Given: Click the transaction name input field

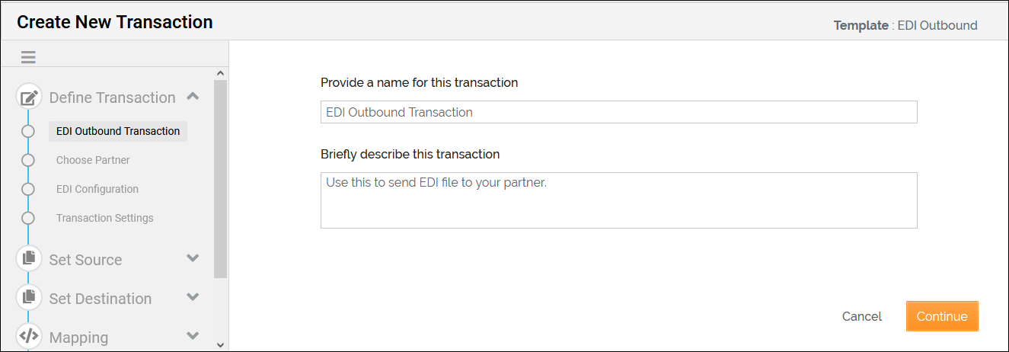Looking at the screenshot, I should [x=618, y=112].
